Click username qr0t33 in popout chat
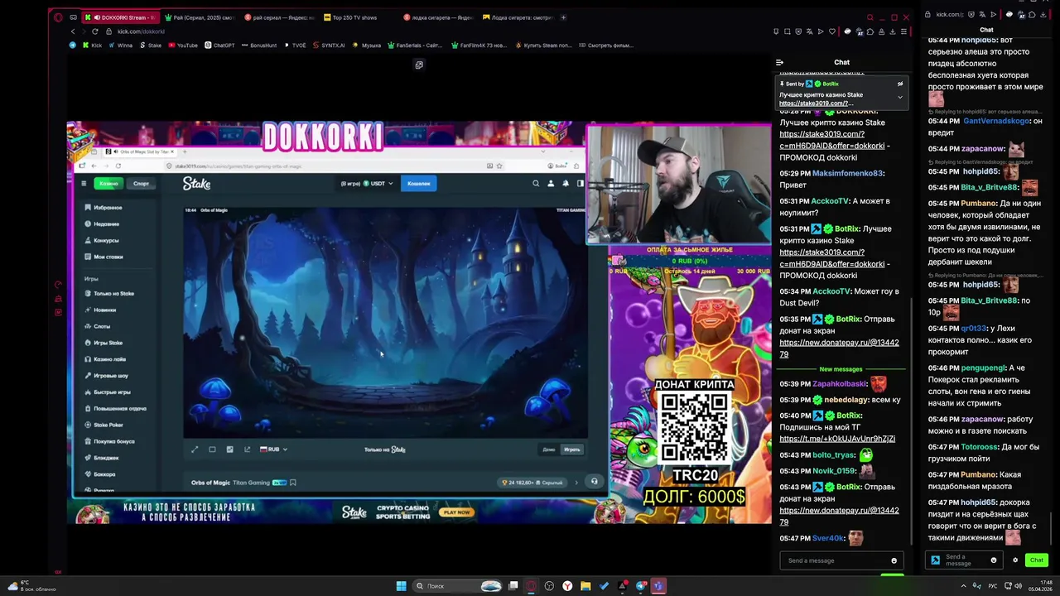 click(973, 329)
